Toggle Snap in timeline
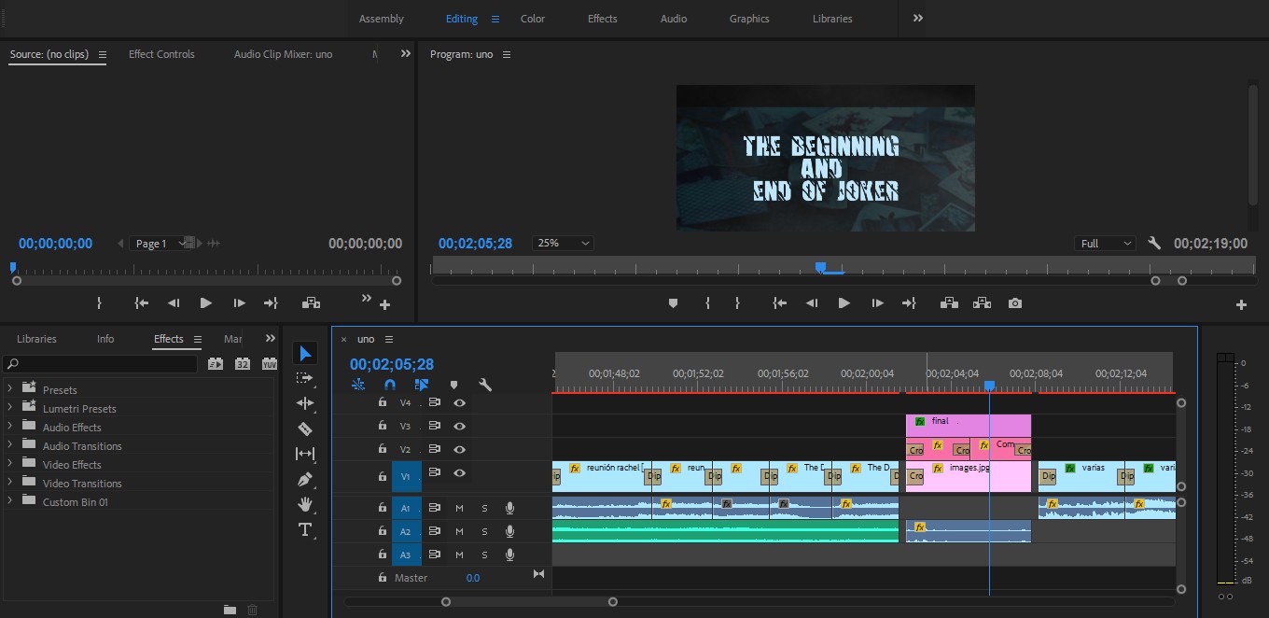The width and height of the screenshot is (1269, 618). point(390,385)
